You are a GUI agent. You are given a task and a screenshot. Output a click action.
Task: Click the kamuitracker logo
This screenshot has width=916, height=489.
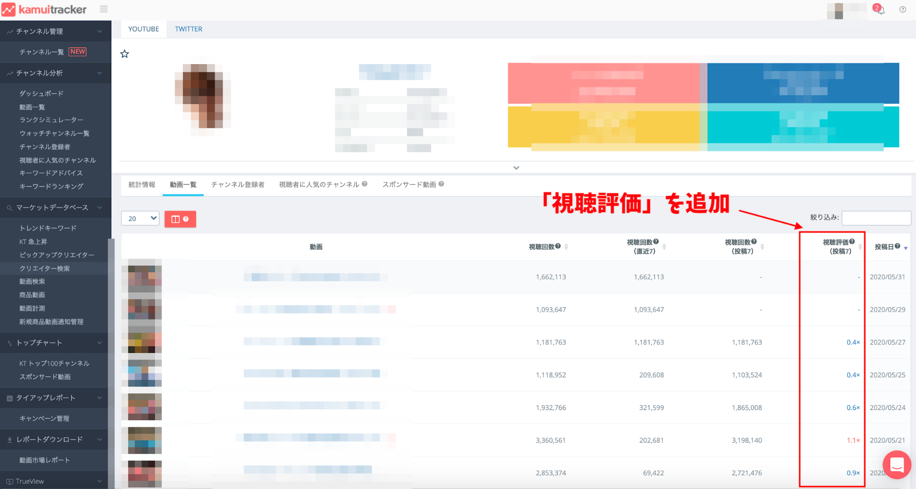click(x=44, y=10)
